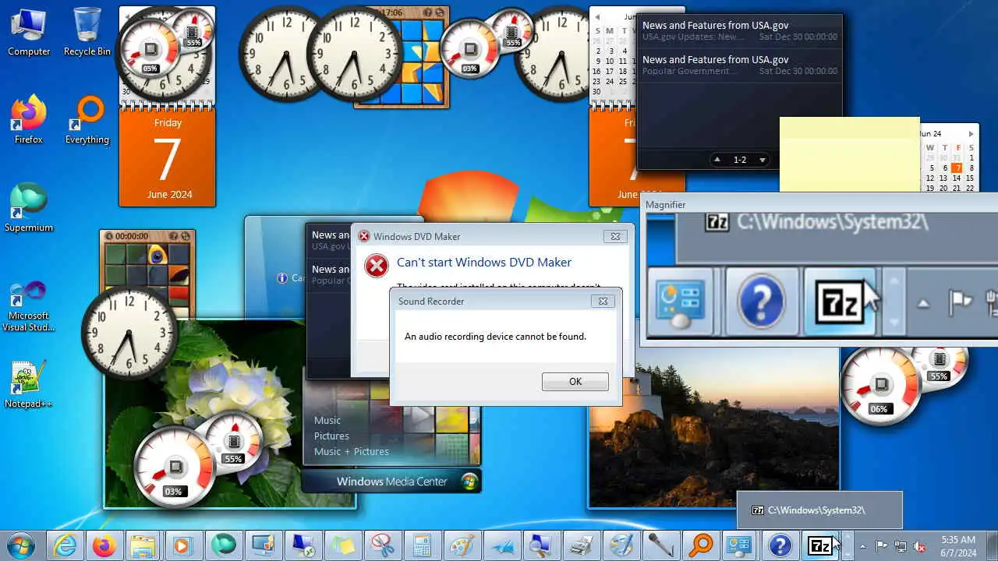Go to next feed headlines page
The height and width of the screenshot is (561, 998).
[x=763, y=160]
